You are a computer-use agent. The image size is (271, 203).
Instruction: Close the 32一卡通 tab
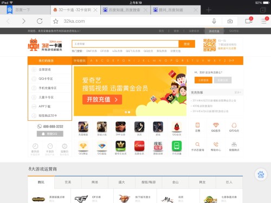95,10
